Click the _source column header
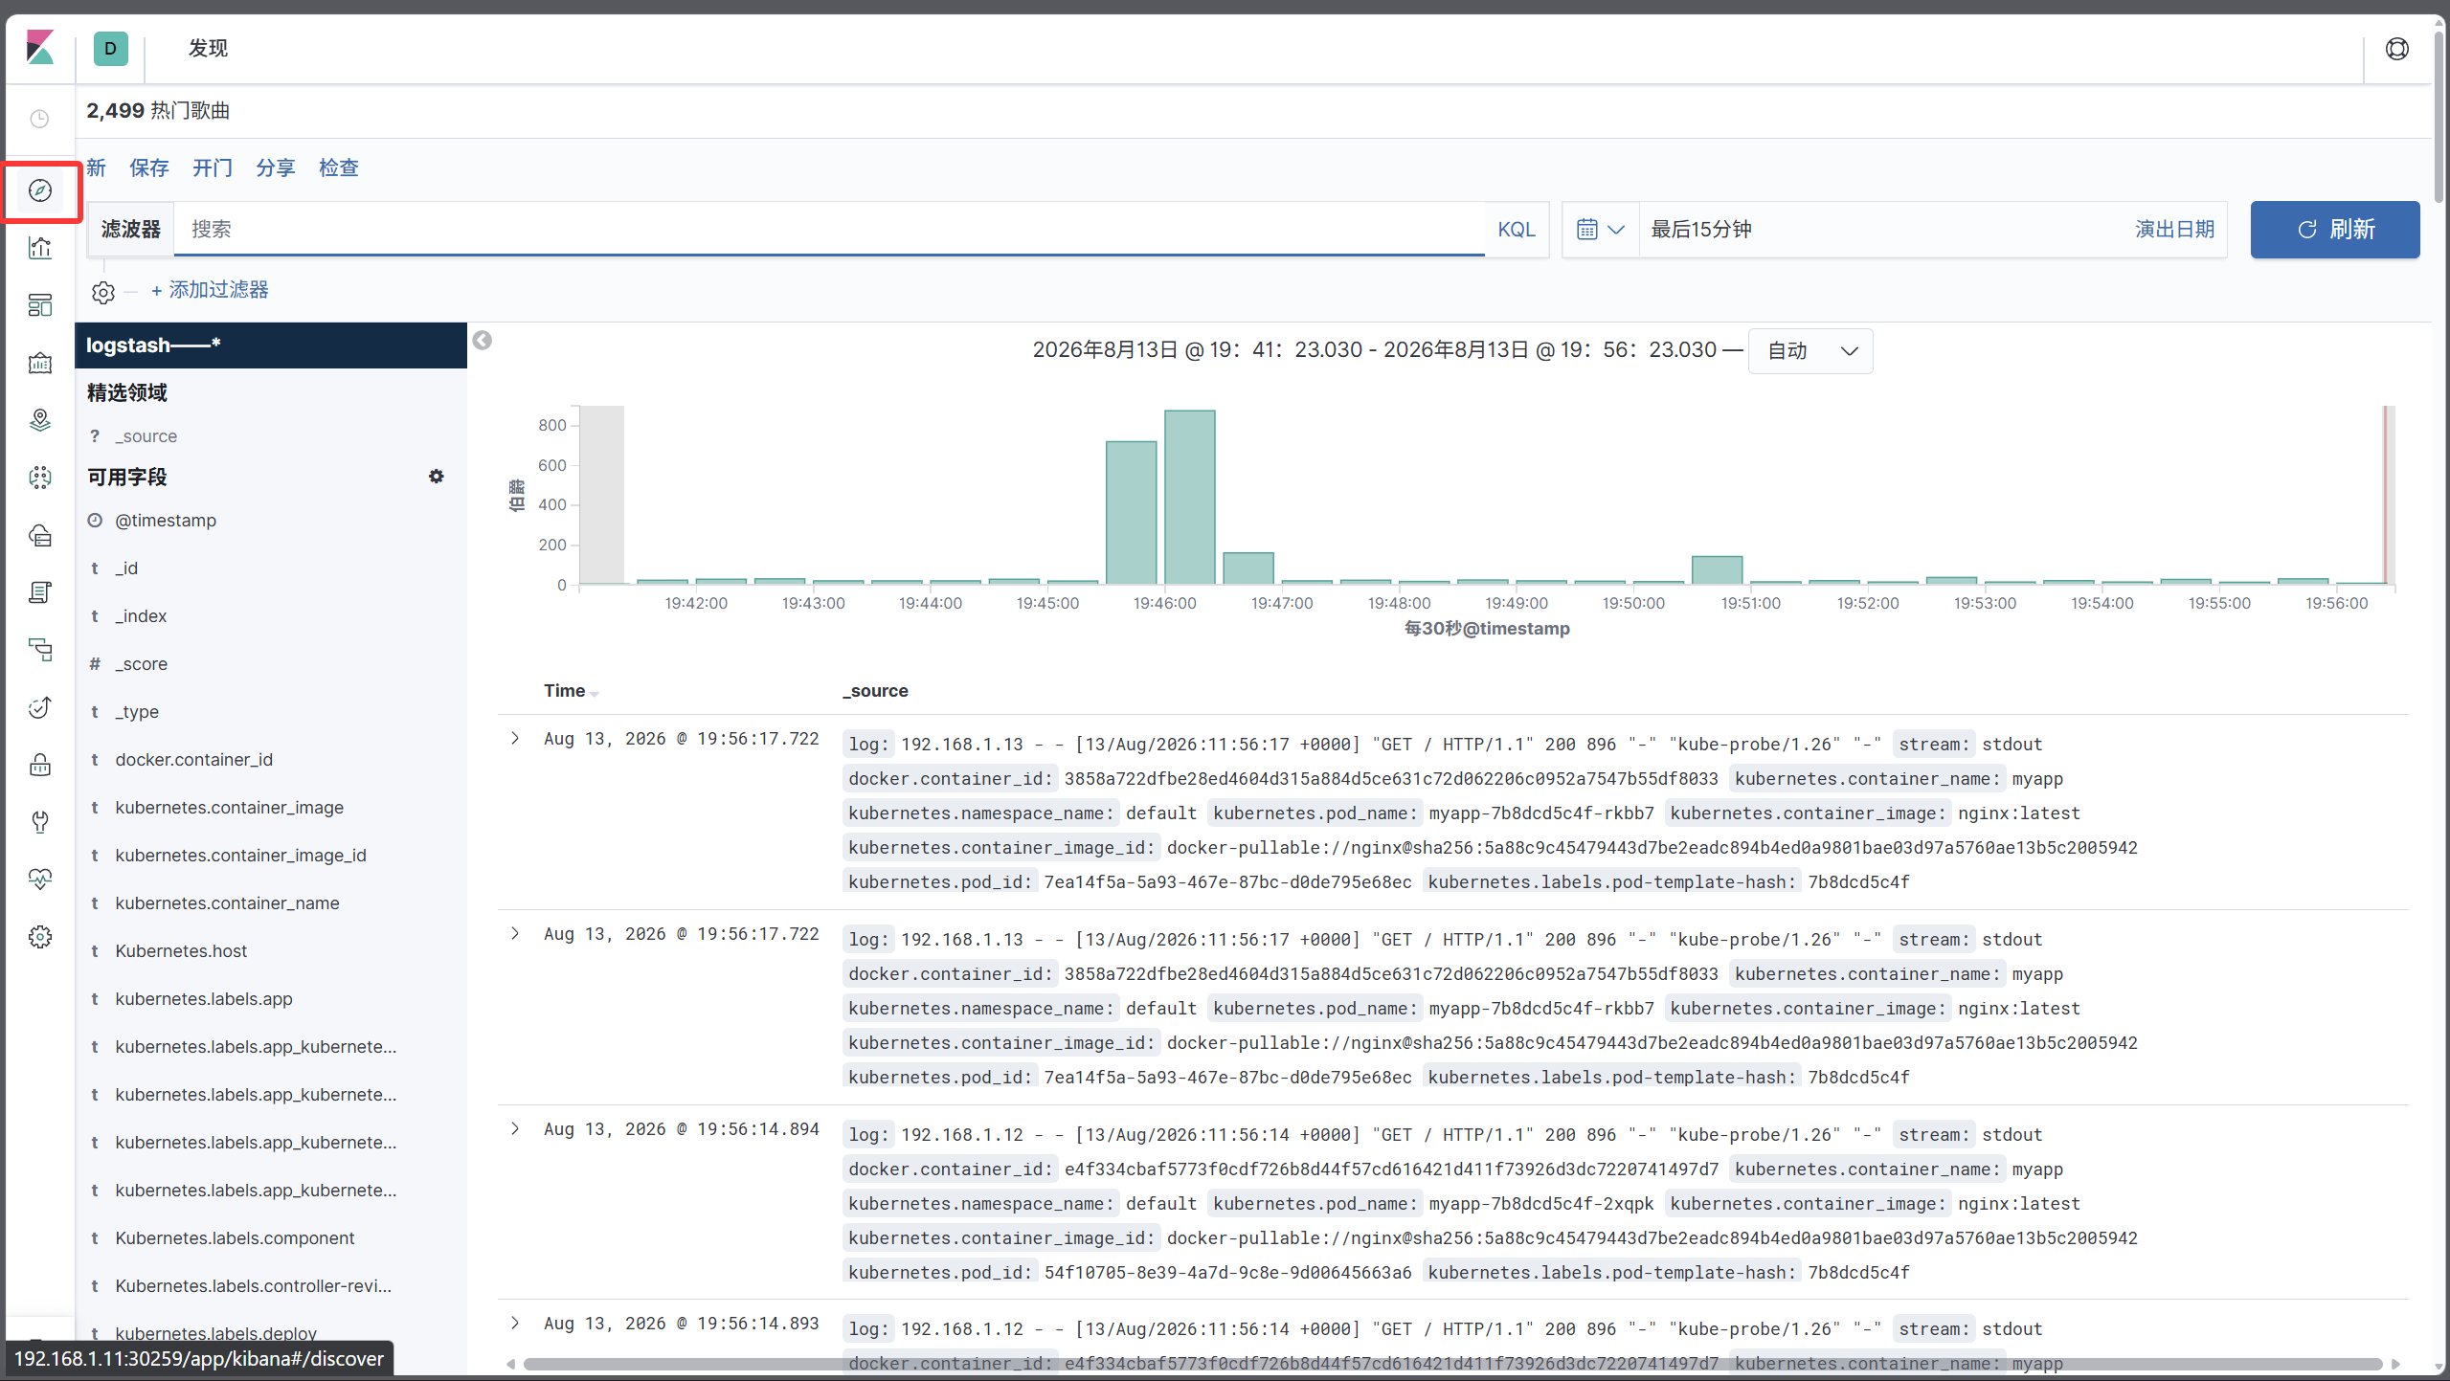Screen dimensions: 2450x1381 coord(875,691)
